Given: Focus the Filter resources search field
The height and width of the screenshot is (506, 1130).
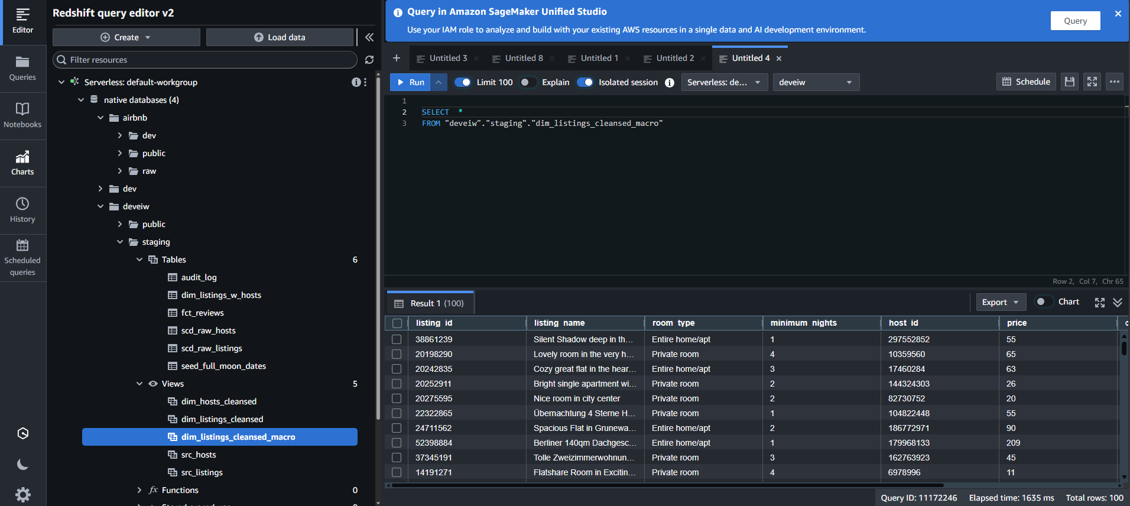Looking at the screenshot, I should click(x=205, y=60).
